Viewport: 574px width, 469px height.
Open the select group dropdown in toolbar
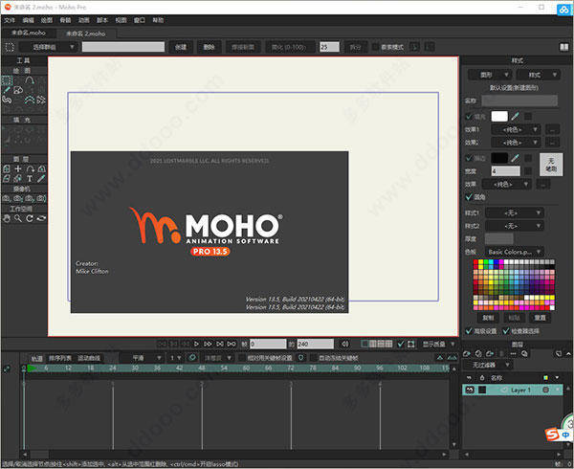click(x=49, y=47)
